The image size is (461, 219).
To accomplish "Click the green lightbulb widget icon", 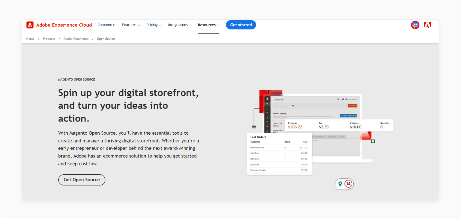I will pyautogui.click(x=340, y=184).
